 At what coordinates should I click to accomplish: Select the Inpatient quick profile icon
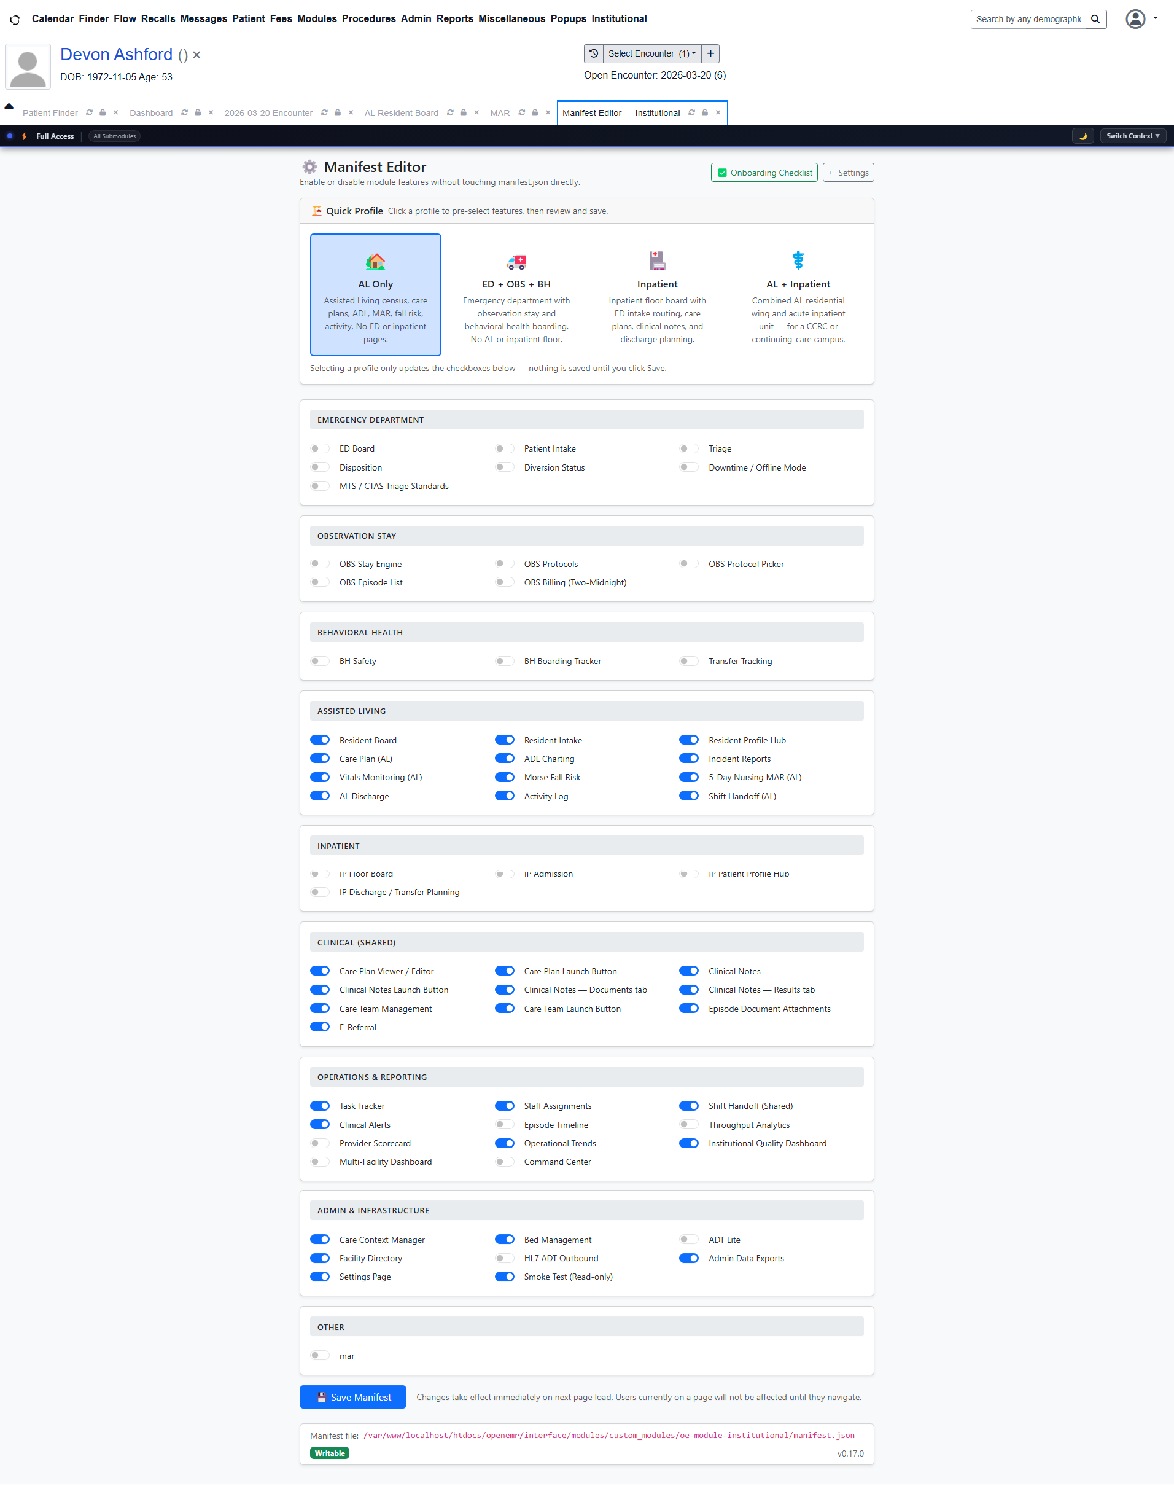[x=656, y=260]
